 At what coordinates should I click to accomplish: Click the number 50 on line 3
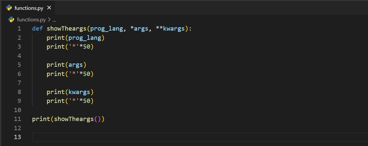(x=86, y=47)
